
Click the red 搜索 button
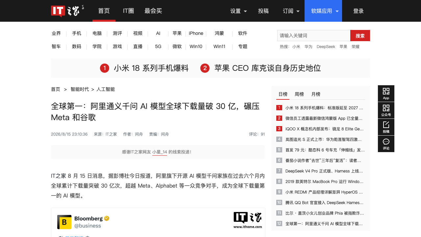click(360, 36)
